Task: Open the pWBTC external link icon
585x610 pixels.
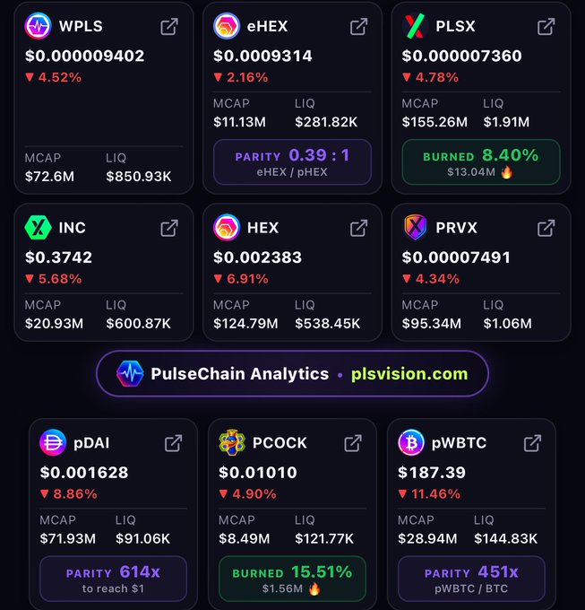Action: tap(532, 443)
